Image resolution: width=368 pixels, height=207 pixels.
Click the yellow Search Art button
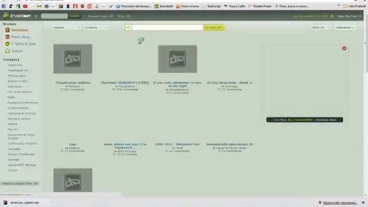tap(213, 28)
